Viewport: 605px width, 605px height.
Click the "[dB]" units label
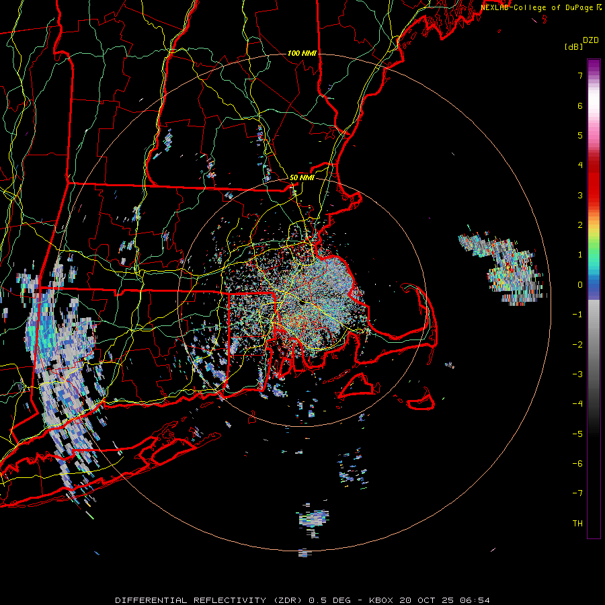pyautogui.click(x=573, y=46)
